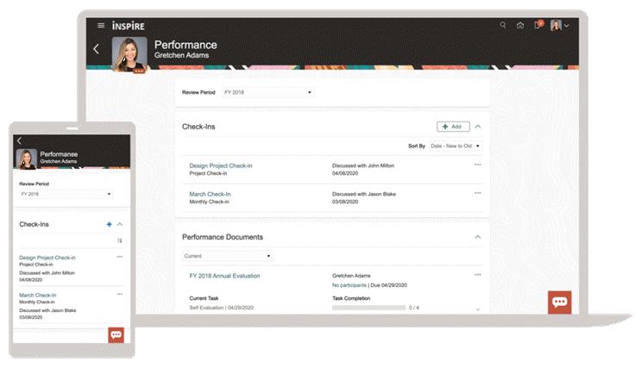Viewport: 641px width, 368px height.
Task: Go to home via the house icon
Action: tap(520, 25)
